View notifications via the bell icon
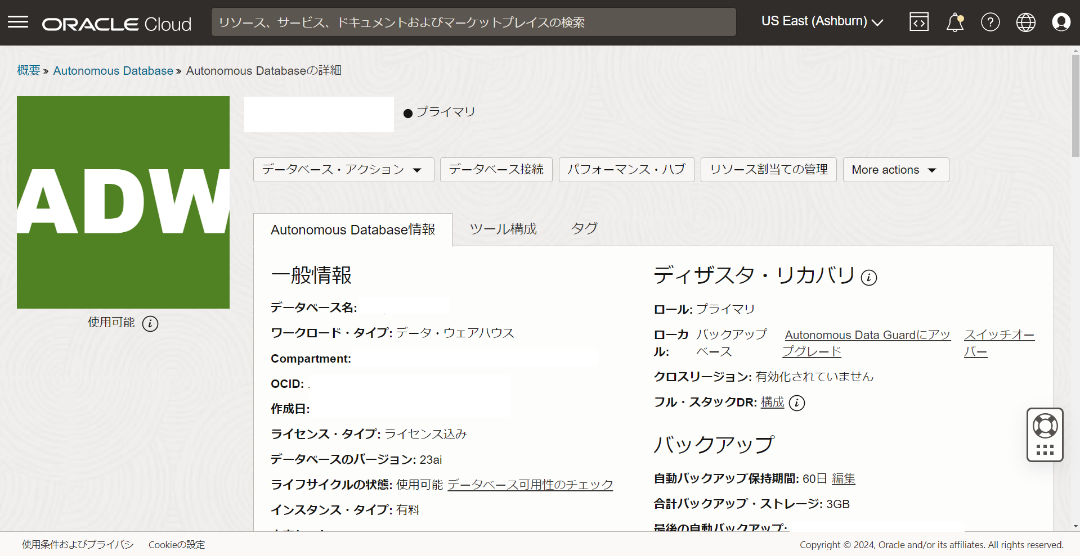This screenshot has height=556, width=1080. click(x=955, y=22)
